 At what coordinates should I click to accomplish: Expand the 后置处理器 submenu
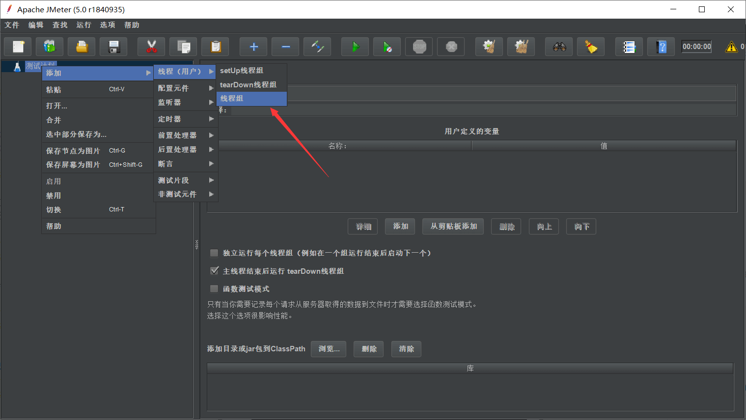click(186, 150)
